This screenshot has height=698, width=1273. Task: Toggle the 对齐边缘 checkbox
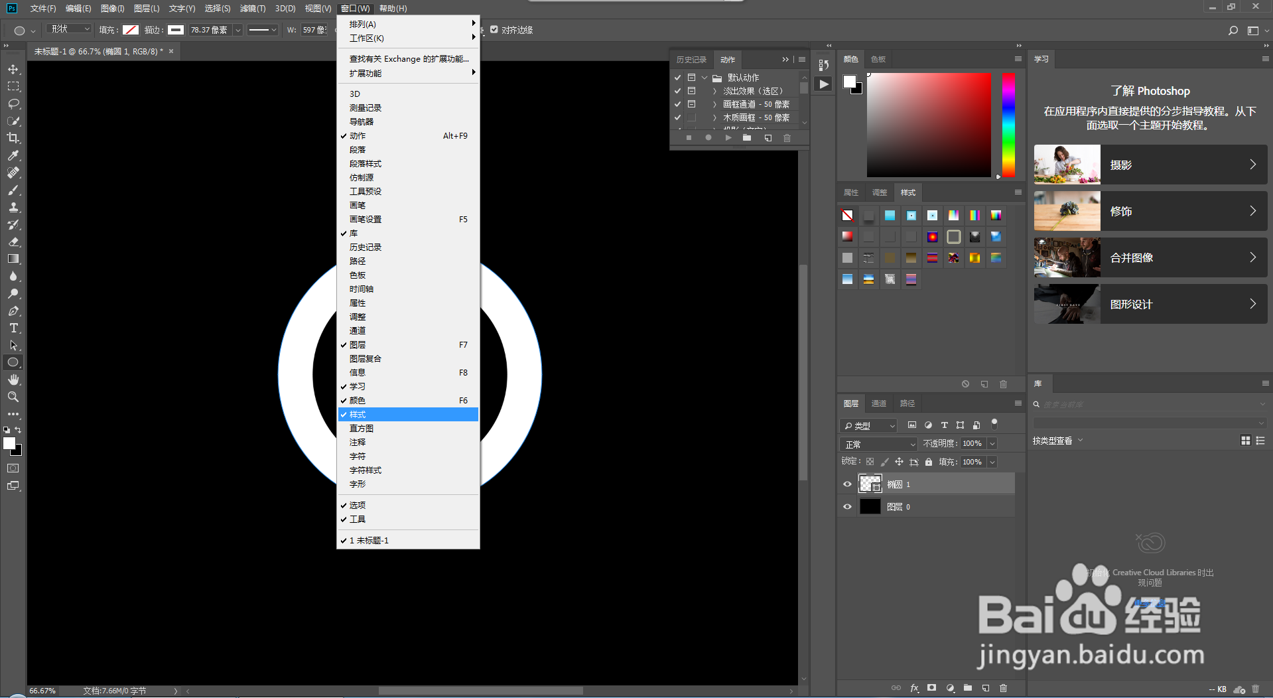pyautogui.click(x=494, y=30)
